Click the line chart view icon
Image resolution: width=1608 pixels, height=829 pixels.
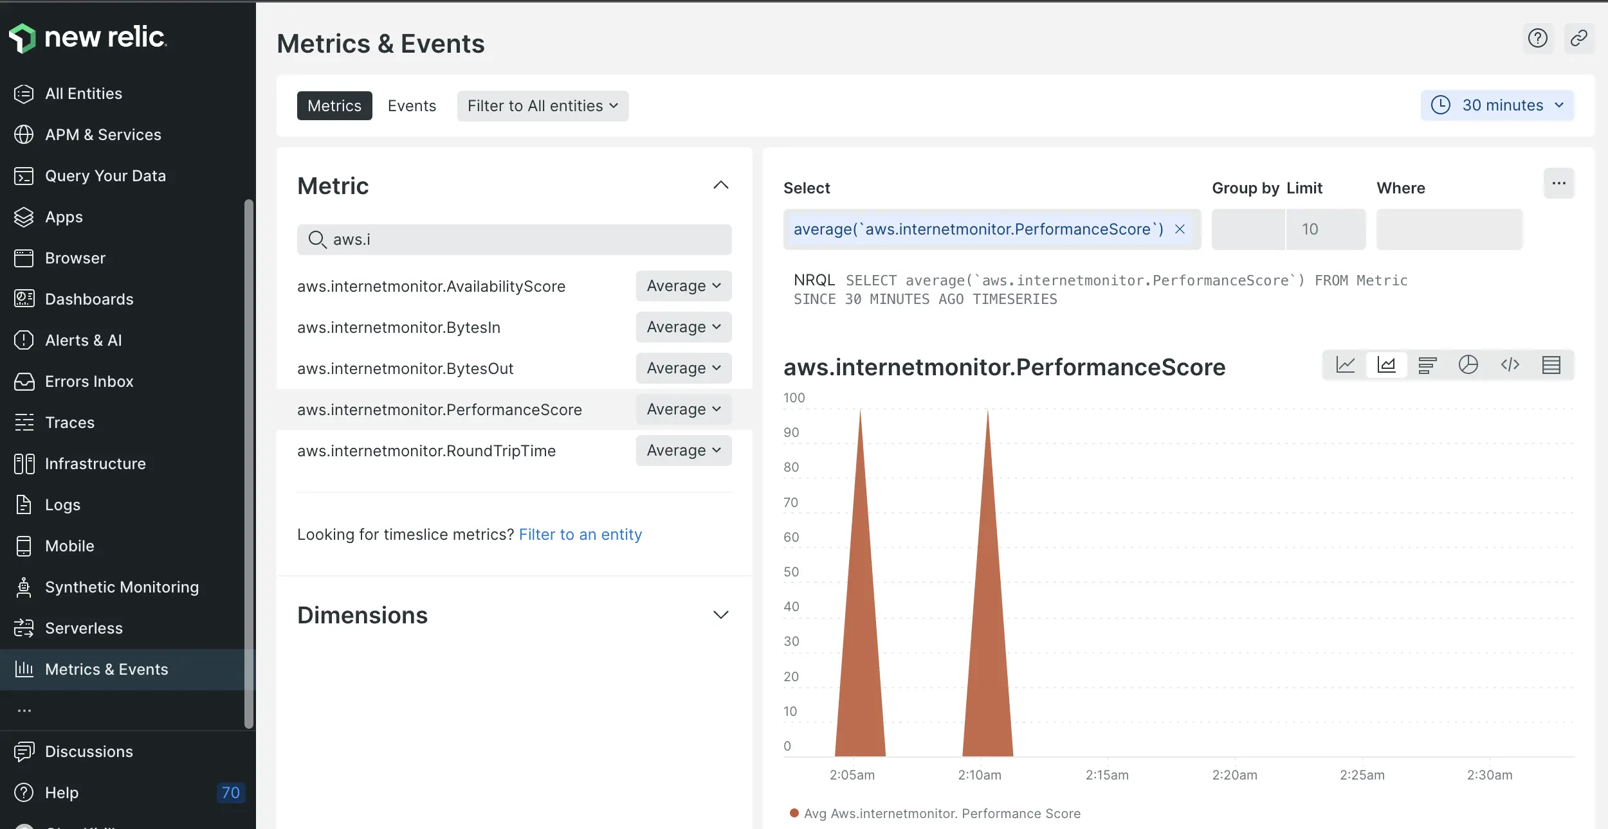tap(1344, 365)
